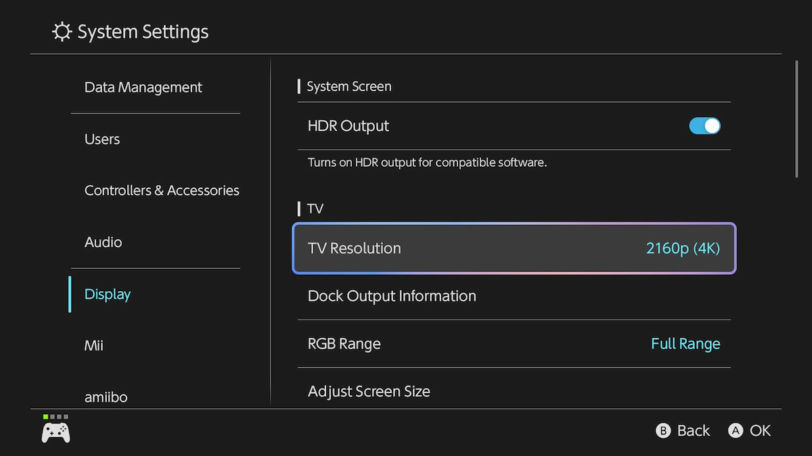This screenshot has width=812, height=456.
Task: Select amiibo in the sidebar
Action: click(106, 397)
